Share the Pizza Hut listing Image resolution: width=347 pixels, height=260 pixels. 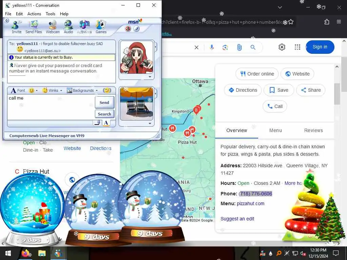tap(311, 90)
